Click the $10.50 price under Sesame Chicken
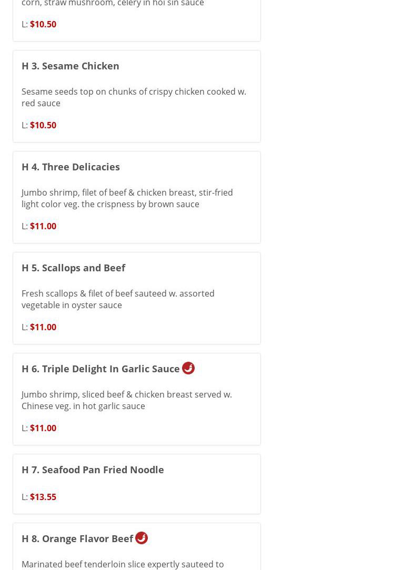The height and width of the screenshot is (570, 413). (x=43, y=125)
